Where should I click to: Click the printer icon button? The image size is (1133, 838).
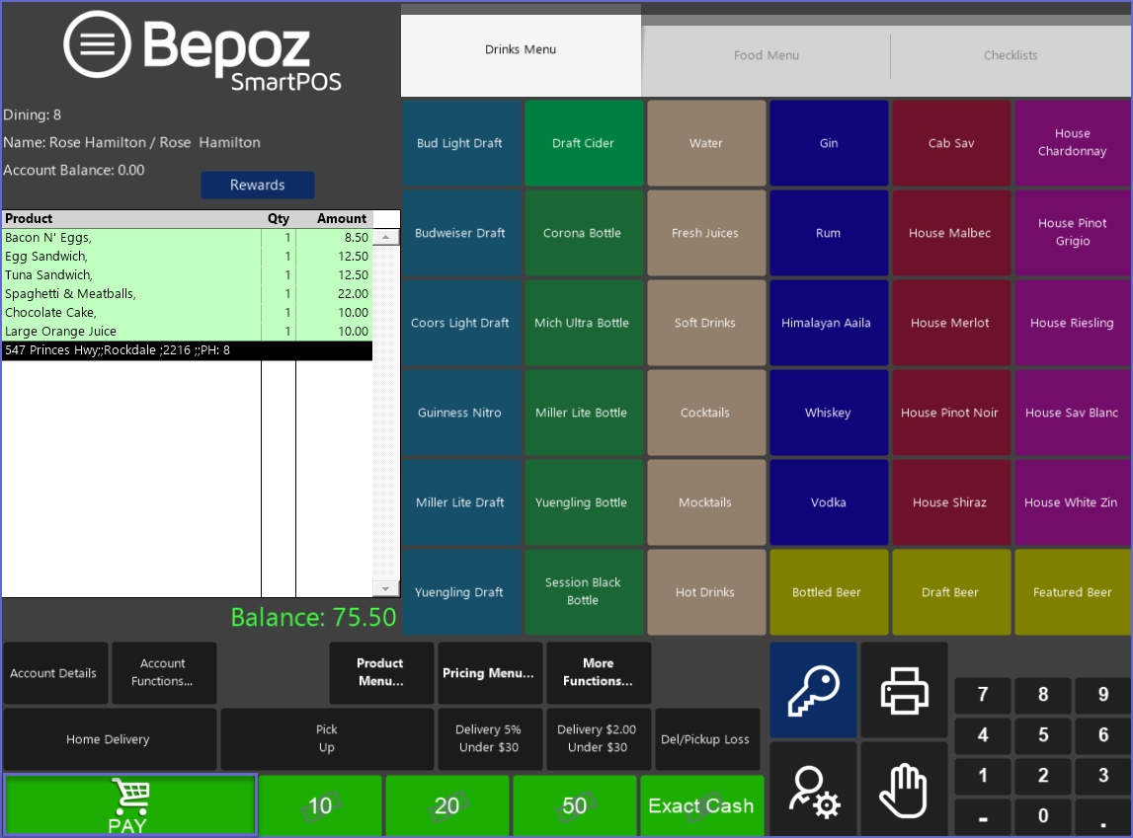pyautogui.click(x=904, y=690)
